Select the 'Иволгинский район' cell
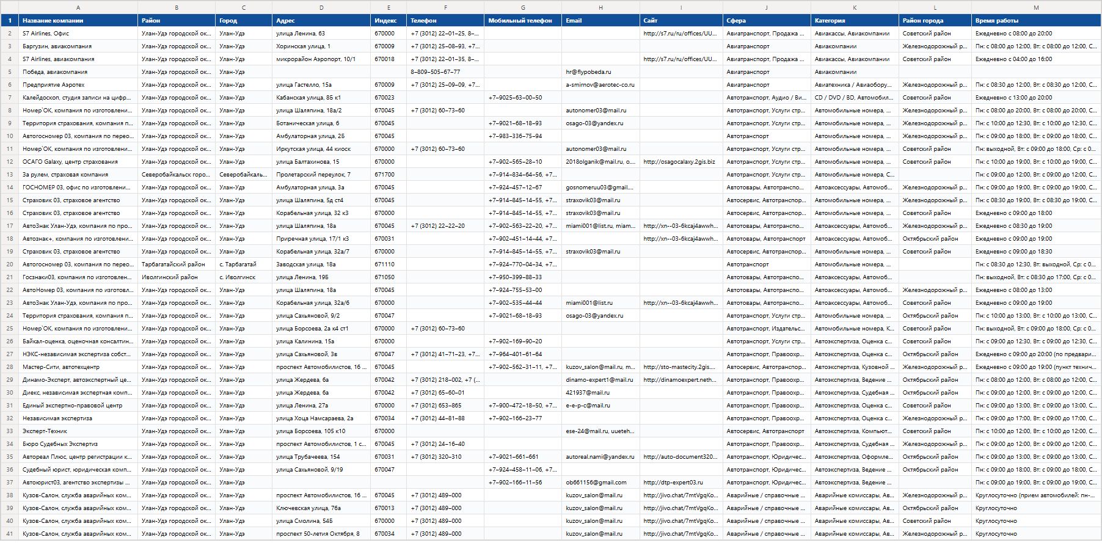This screenshot has height=551, width=1102. coord(177,277)
